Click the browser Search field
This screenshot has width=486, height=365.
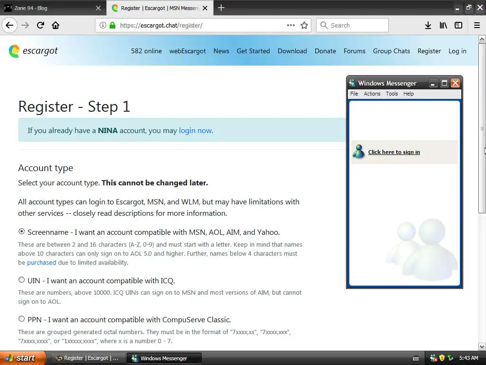(352, 25)
